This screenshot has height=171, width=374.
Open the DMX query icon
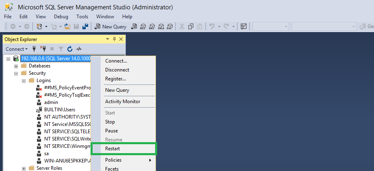click(152, 26)
